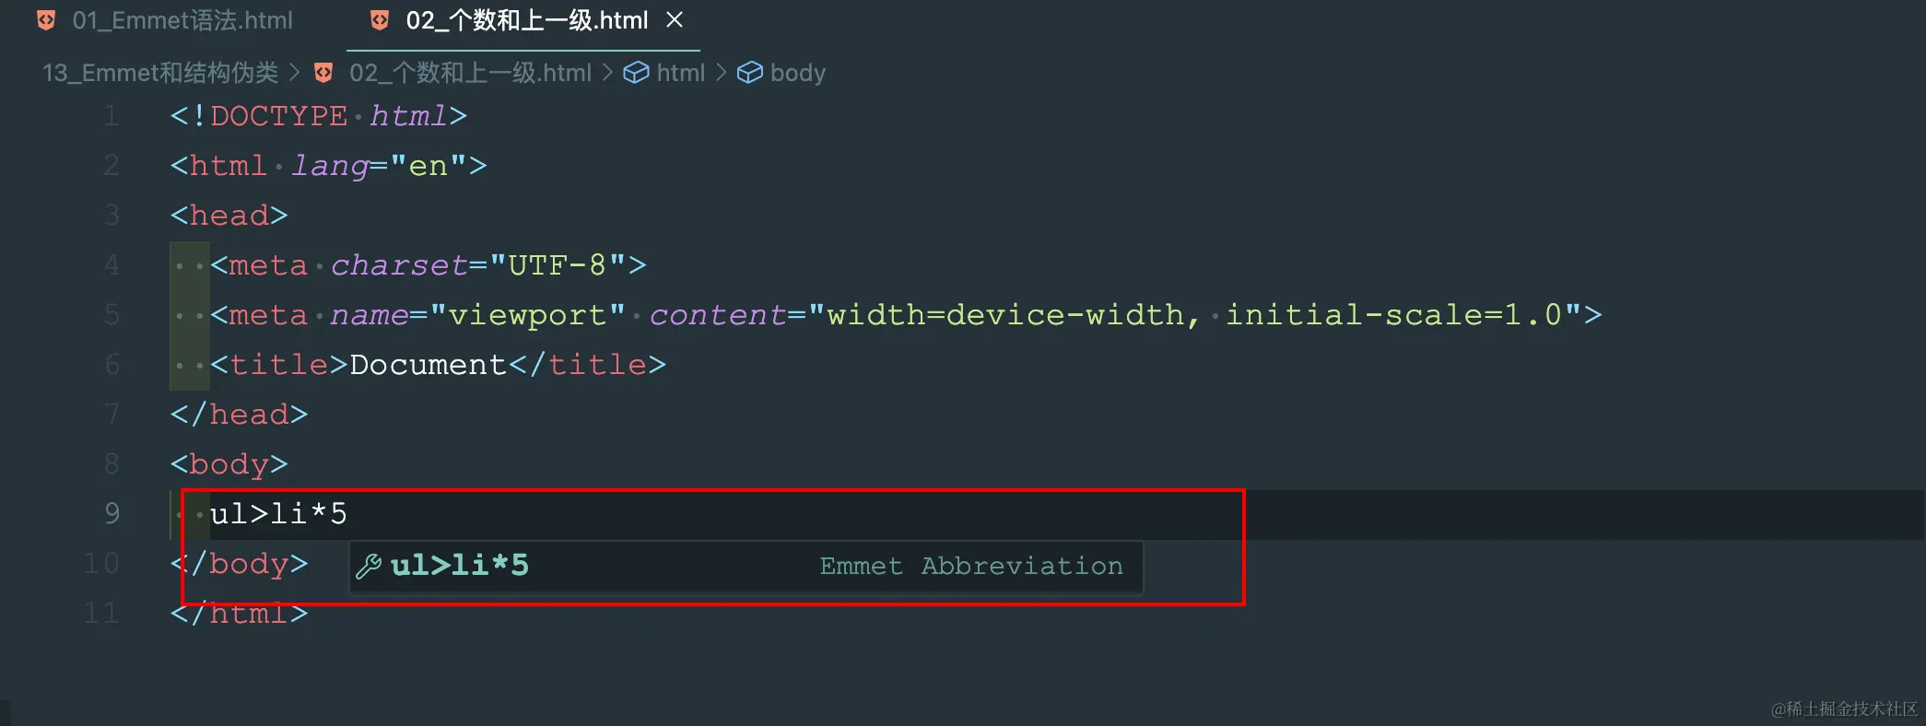Click line number 9 in the gutter
This screenshot has width=1926, height=726.
[112, 514]
